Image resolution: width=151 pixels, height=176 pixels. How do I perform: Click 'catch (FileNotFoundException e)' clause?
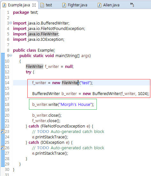point(59,126)
